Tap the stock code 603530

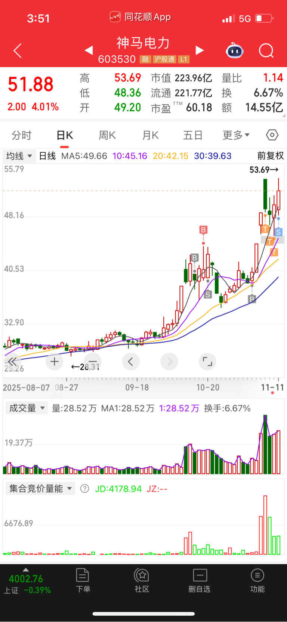tap(117, 59)
